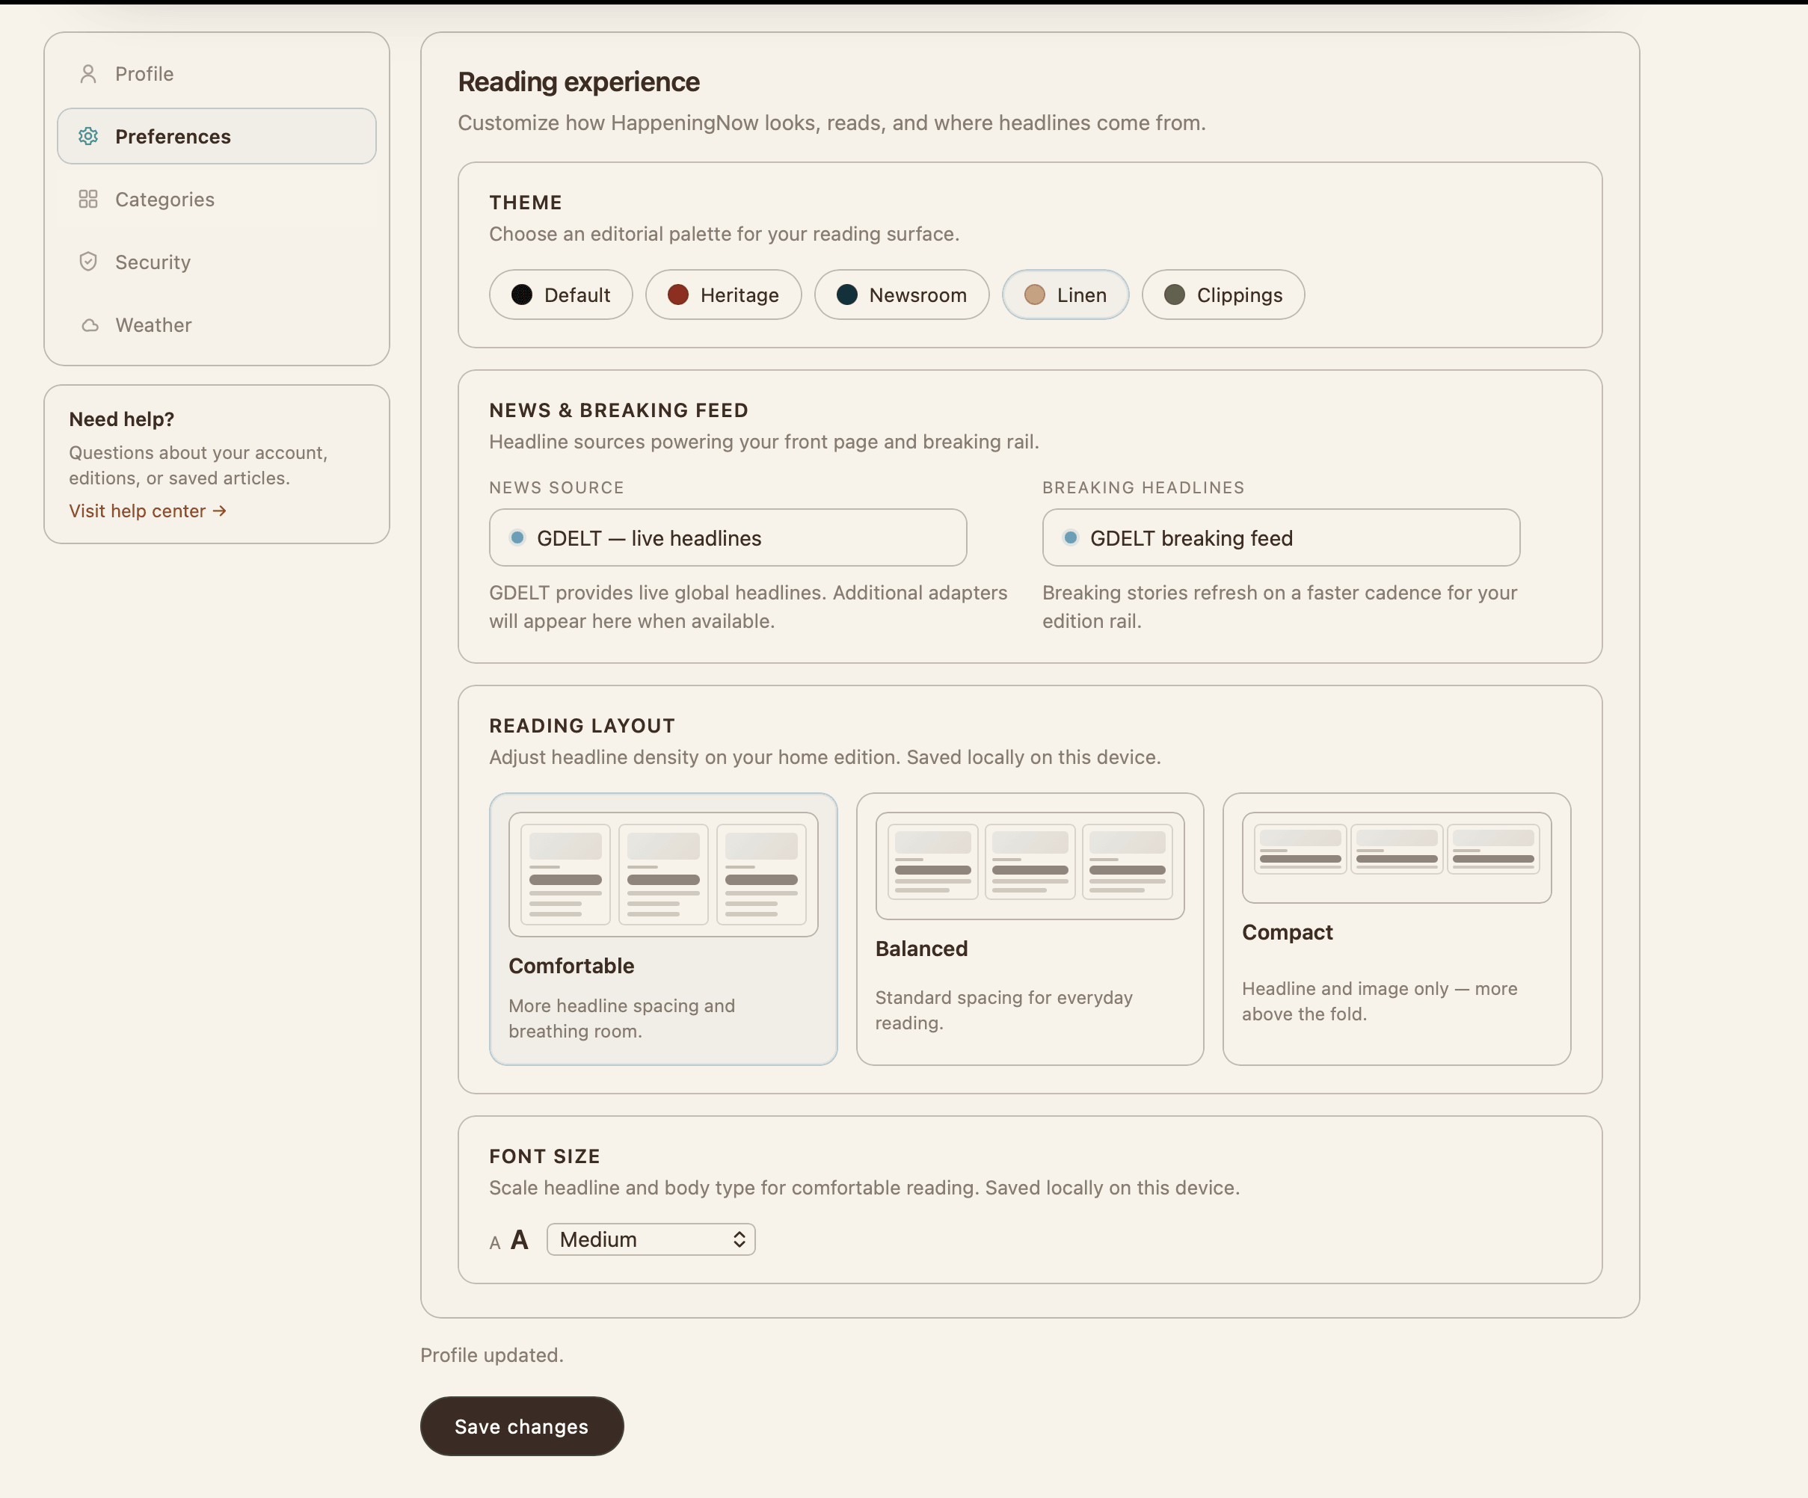This screenshot has height=1498, width=1808.
Task: Open the GDELT live headlines news source
Action: point(728,538)
